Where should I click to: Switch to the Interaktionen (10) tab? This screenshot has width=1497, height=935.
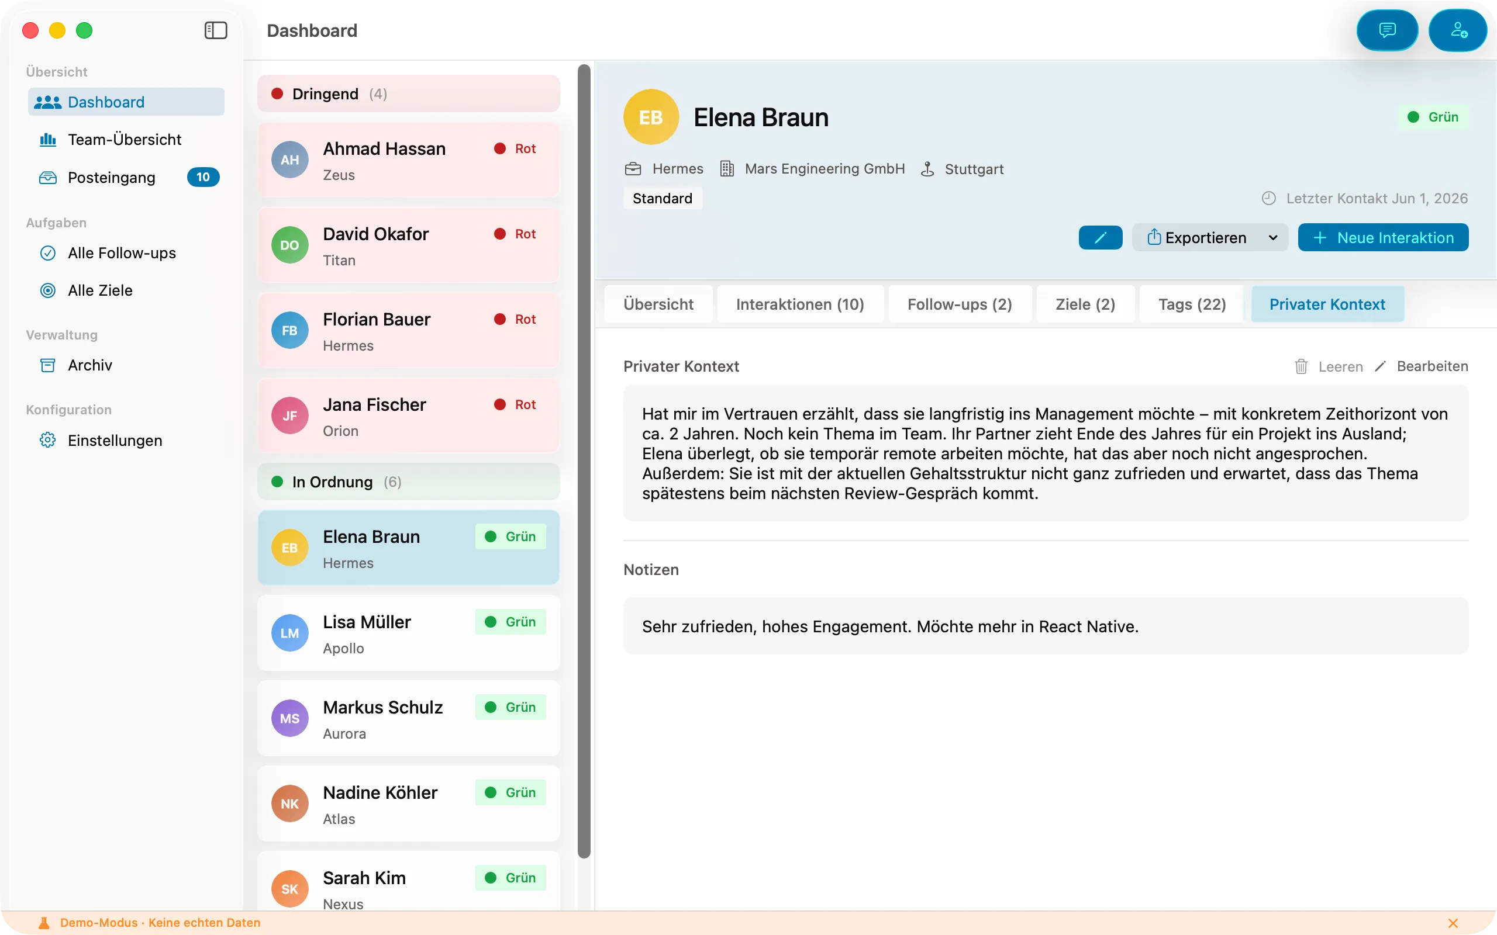(800, 304)
